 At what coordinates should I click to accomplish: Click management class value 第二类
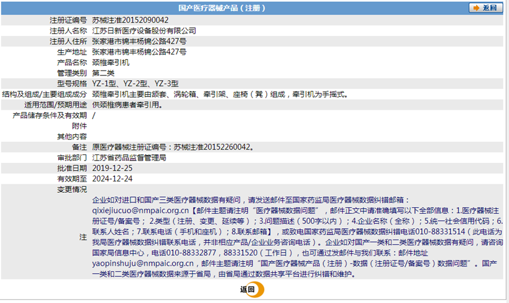(x=103, y=73)
